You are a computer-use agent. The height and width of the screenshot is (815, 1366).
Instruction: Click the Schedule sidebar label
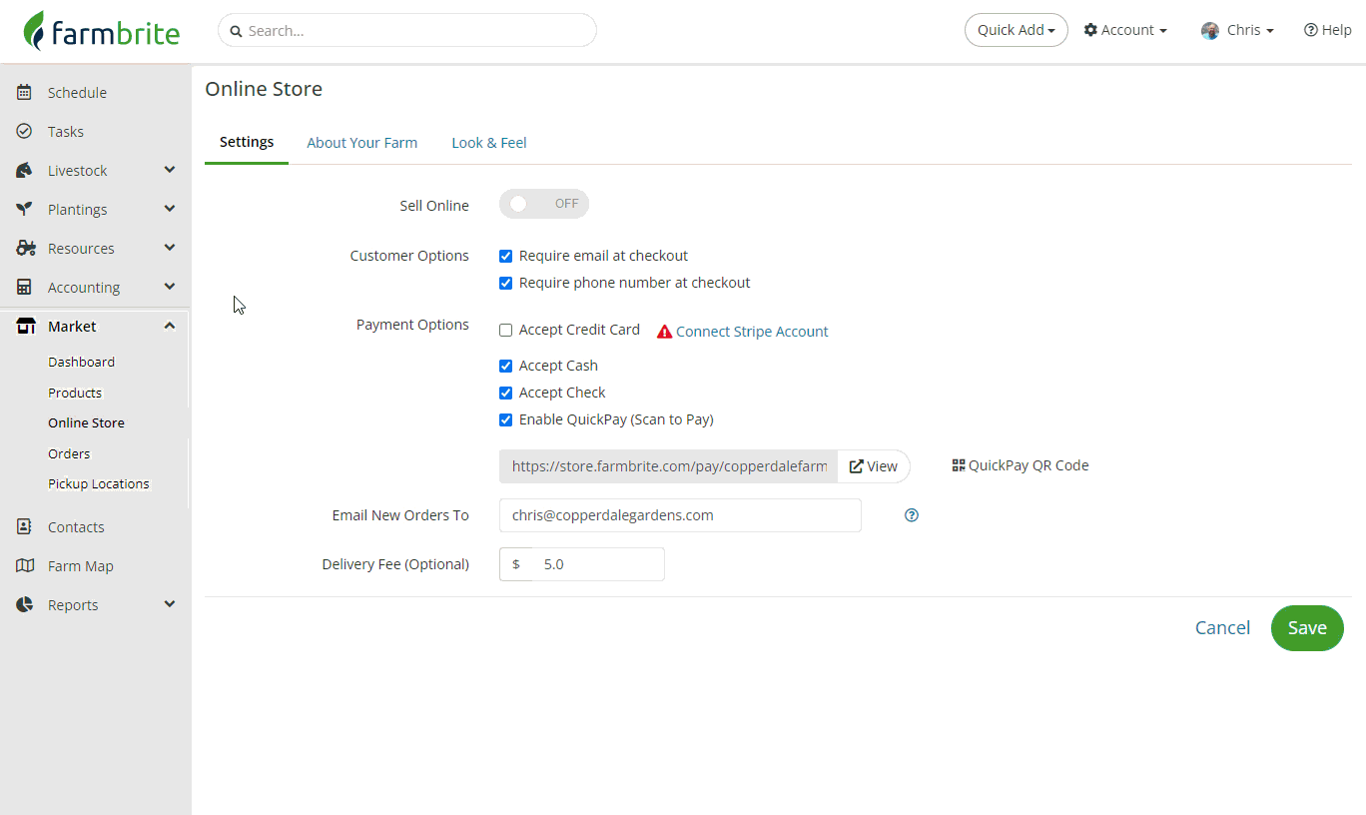tap(77, 93)
